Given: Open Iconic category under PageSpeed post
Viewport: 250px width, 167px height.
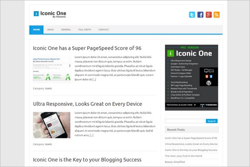Looking at the screenshot, I should [48, 88].
